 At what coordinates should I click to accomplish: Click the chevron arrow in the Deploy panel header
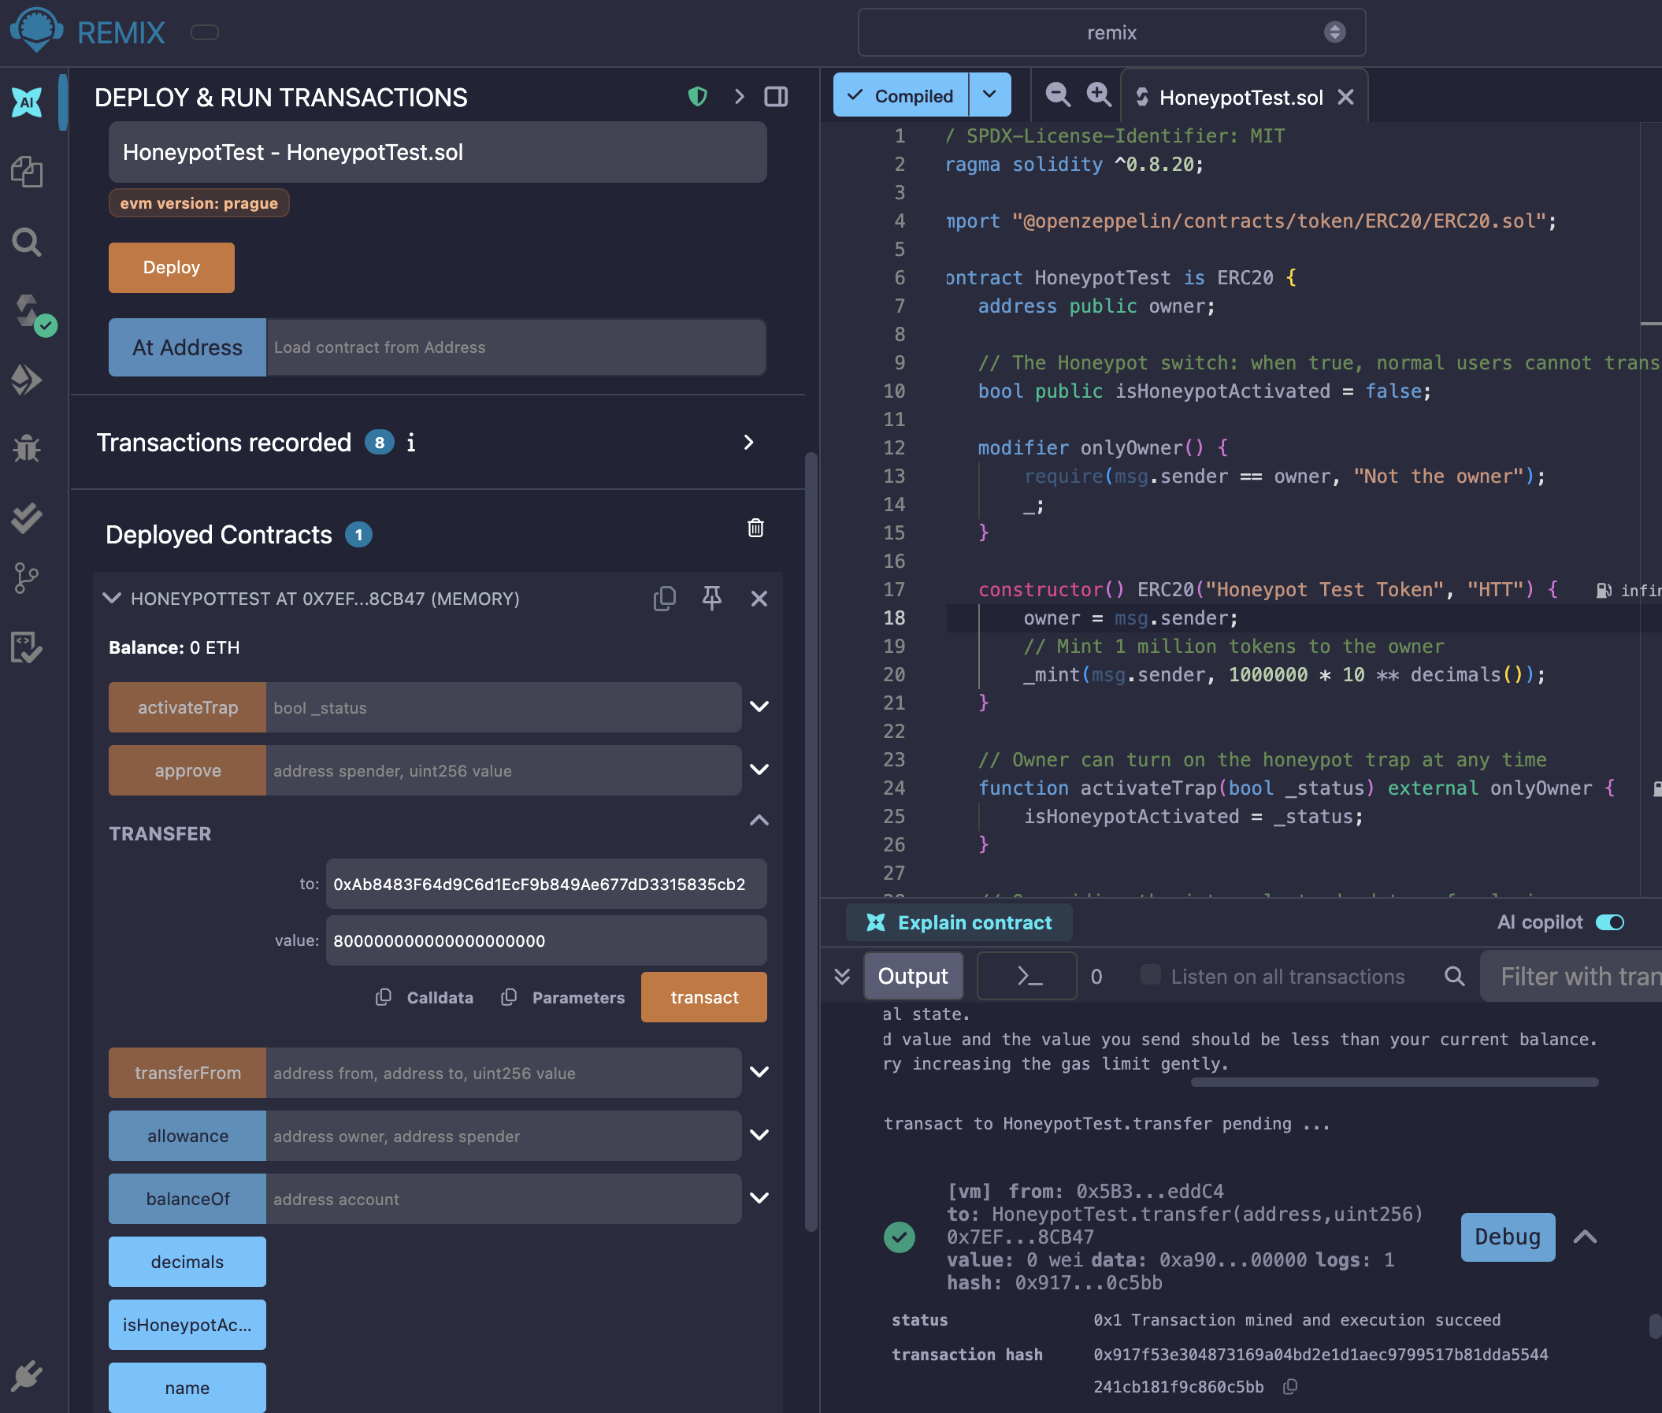(x=740, y=97)
